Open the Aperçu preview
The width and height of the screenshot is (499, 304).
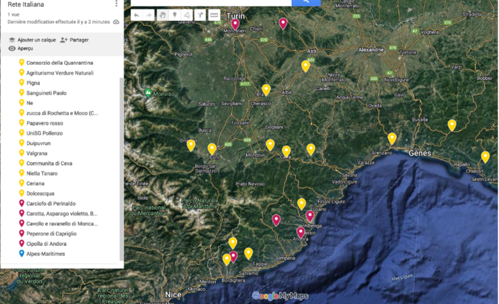point(21,48)
